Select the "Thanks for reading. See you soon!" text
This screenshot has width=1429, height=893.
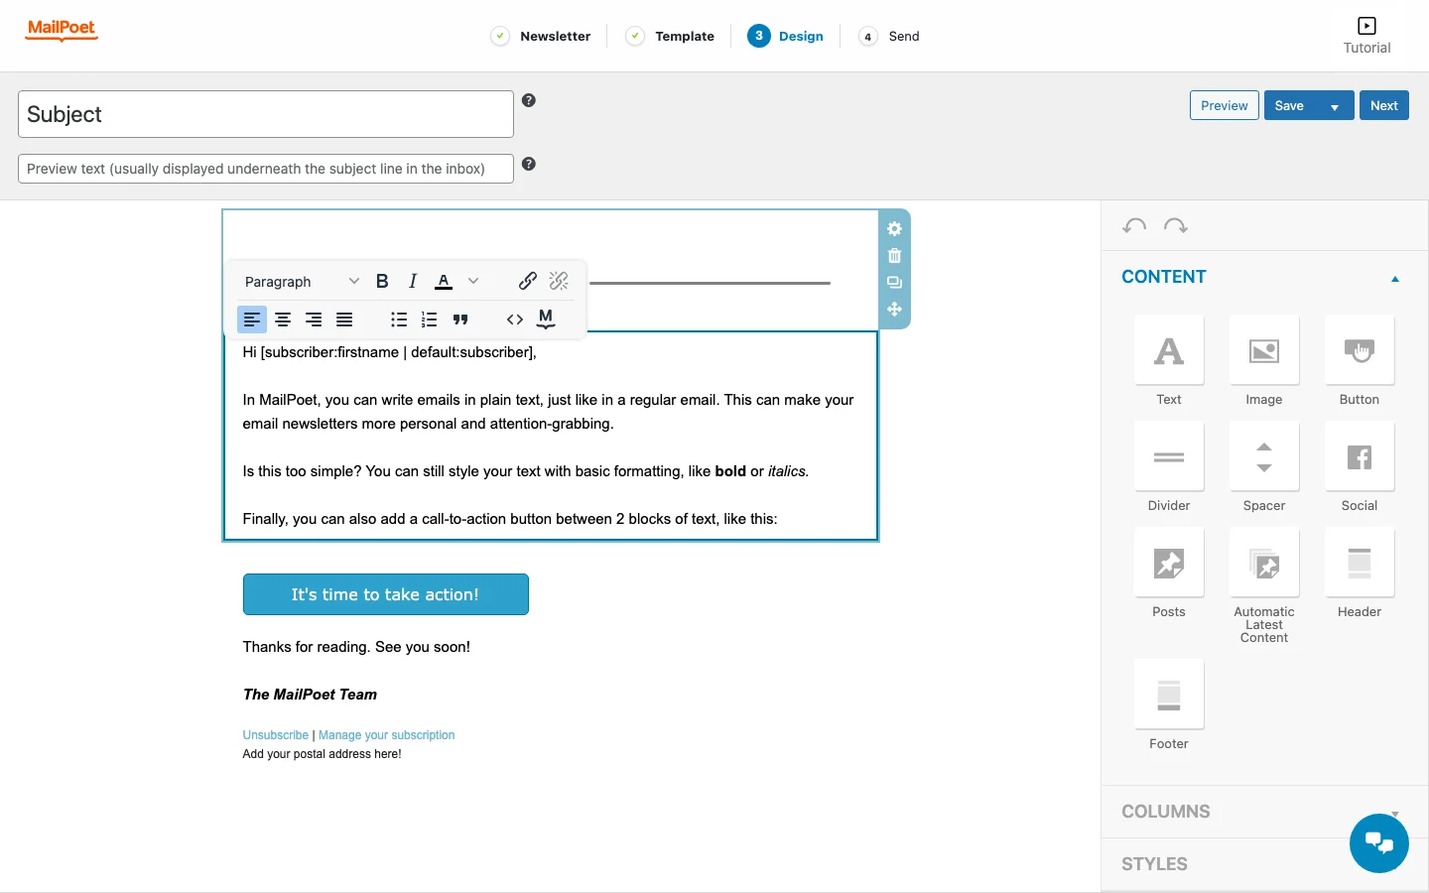point(356,647)
